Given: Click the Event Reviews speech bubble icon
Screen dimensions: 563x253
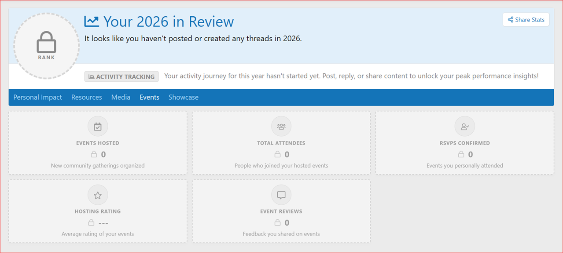Looking at the screenshot, I should tap(281, 195).
